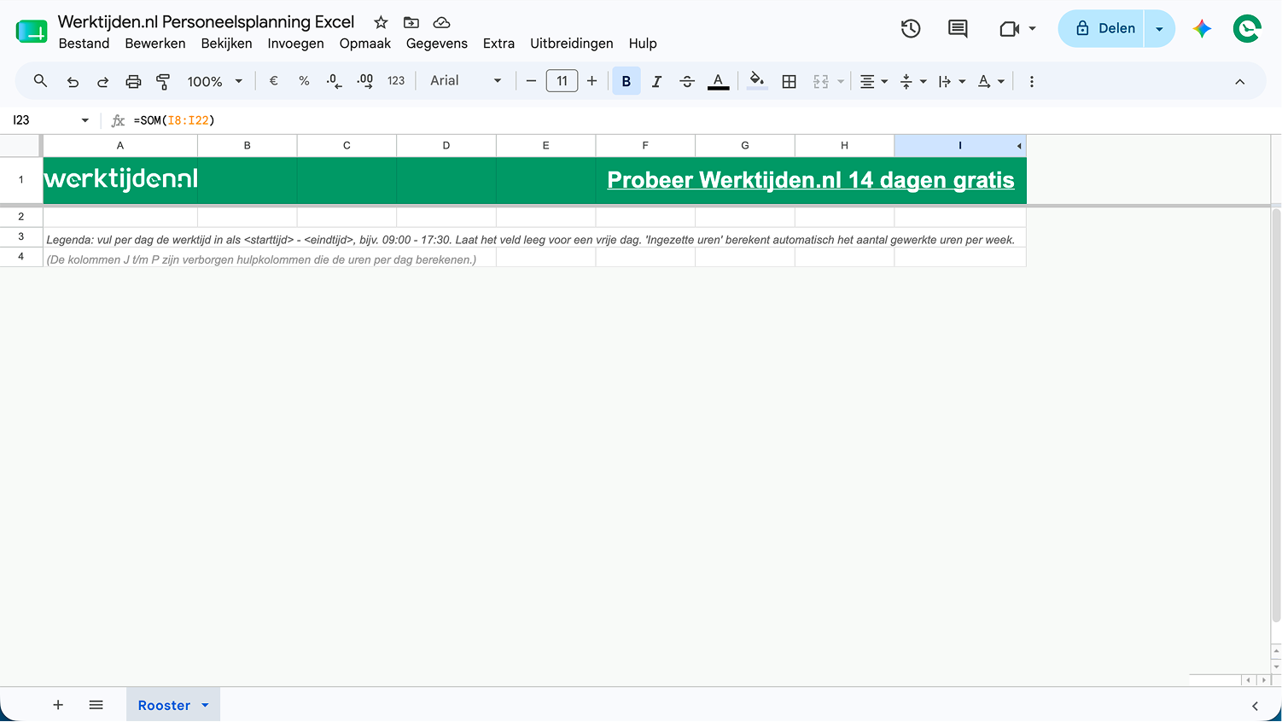Collapse the menus with the caret arrow
Screen dimensions: 1282x722
click(1239, 82)
